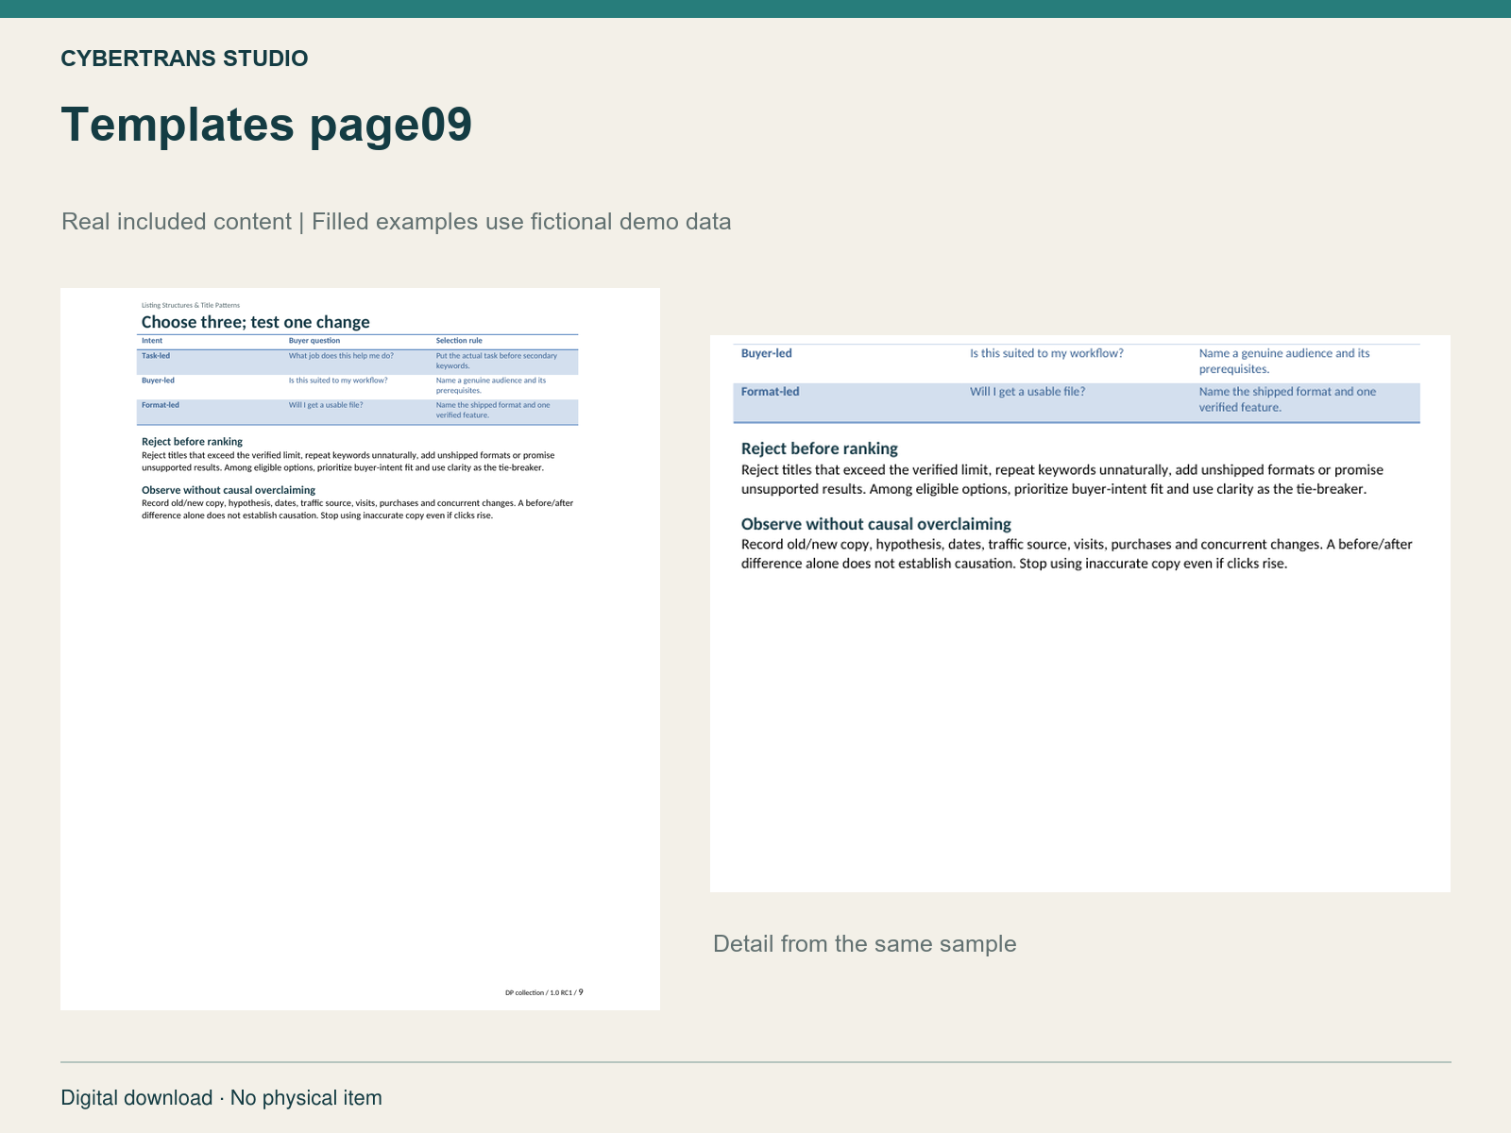Open the detail crop image on the right
This screenshot has width=1511, height=1133.
tap(1080, 614)
